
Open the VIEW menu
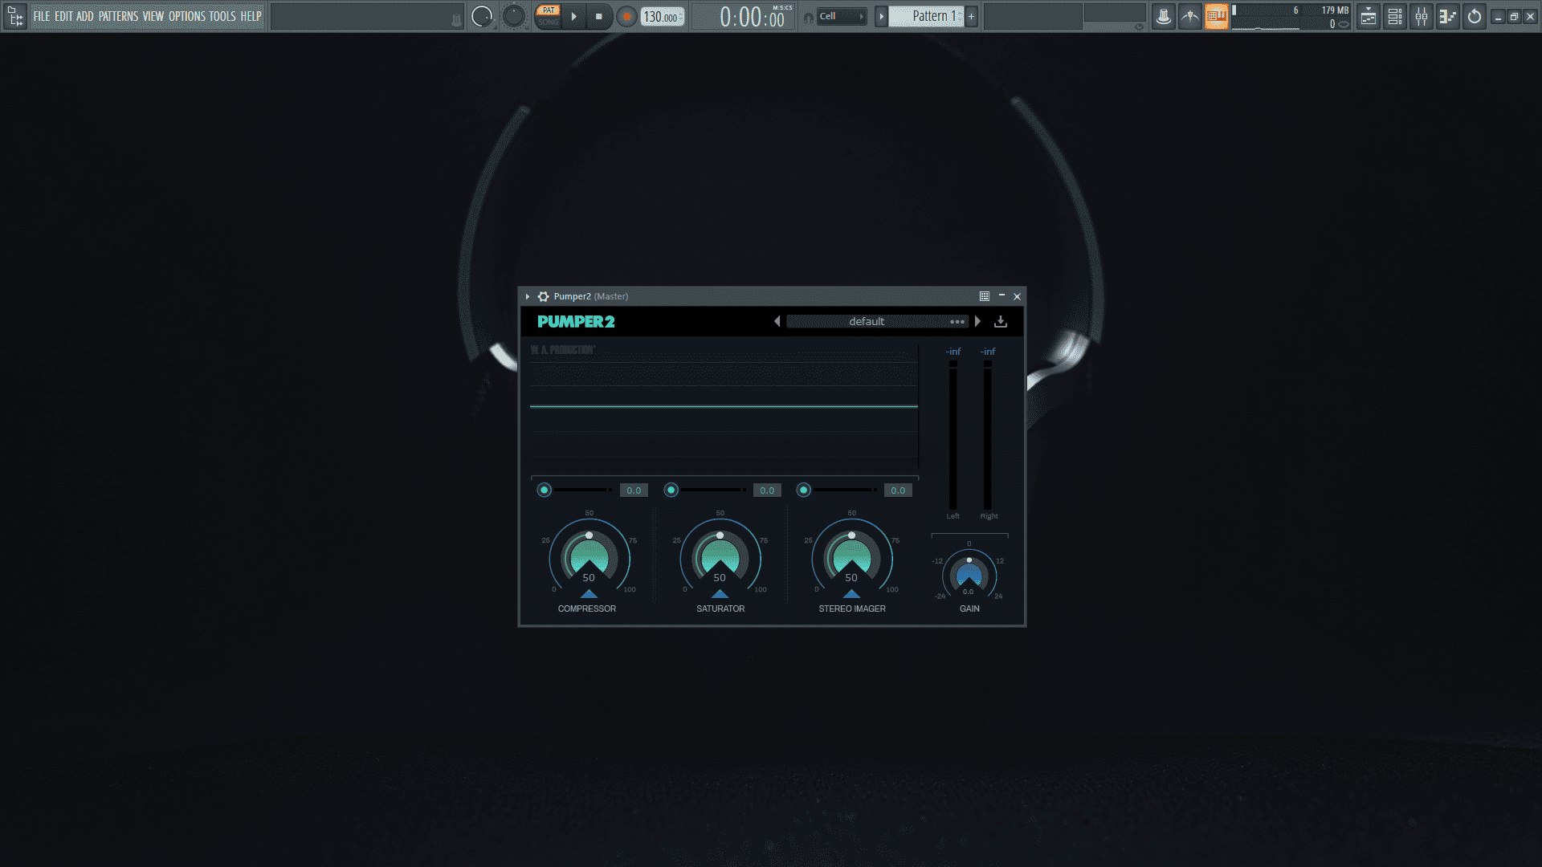pos(153,16)
